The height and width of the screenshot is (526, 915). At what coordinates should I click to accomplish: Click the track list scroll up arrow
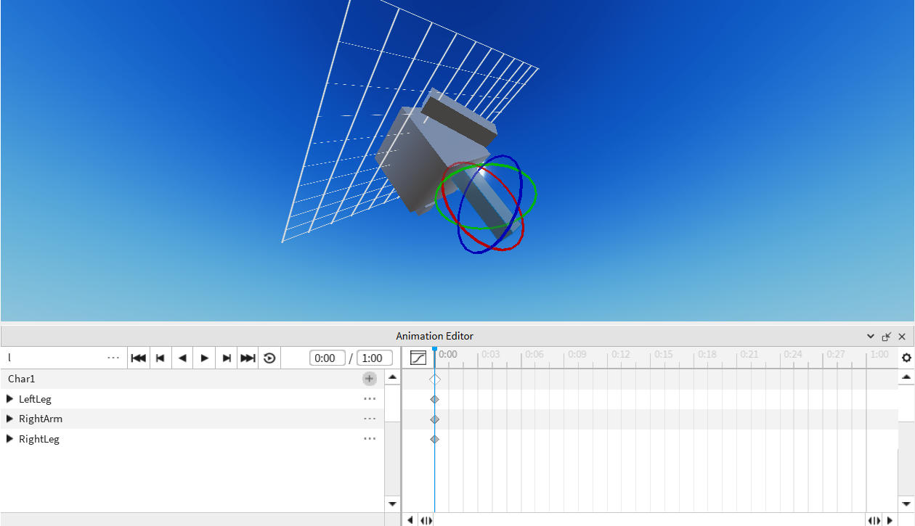392,377
